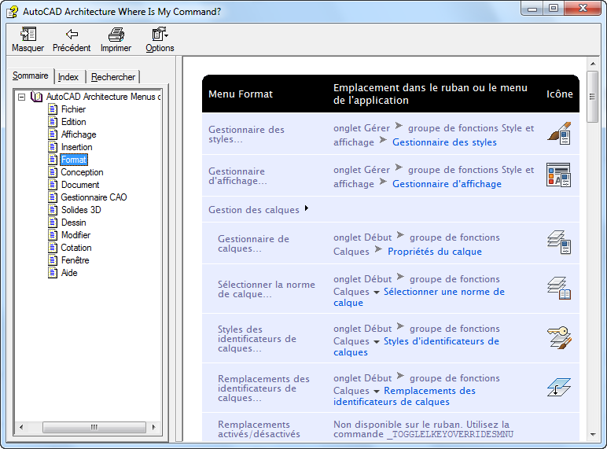Open the Affichage topic
Viewport: 607px width, 449px height.
[x=79, y=134]
